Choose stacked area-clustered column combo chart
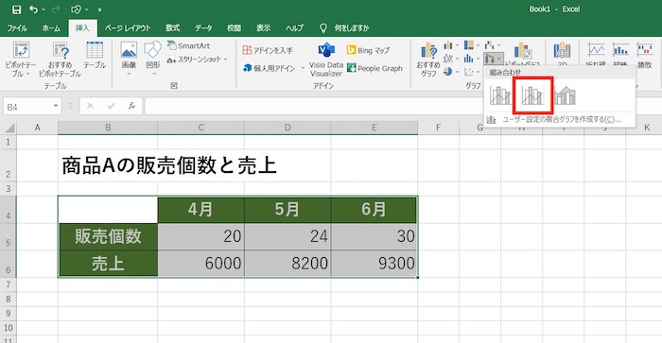662x343 pixels. (x=565, y=95)
